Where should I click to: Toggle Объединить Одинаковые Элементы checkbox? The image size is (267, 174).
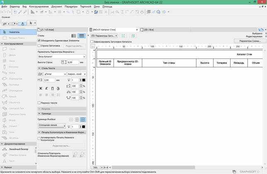tap(39, 41)
